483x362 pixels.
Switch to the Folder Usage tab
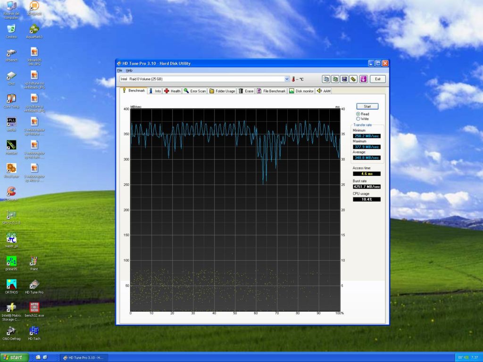coord(222,91)
